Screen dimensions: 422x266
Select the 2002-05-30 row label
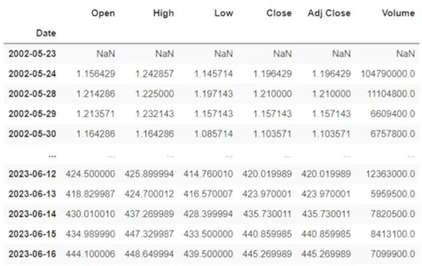point(32,134)
